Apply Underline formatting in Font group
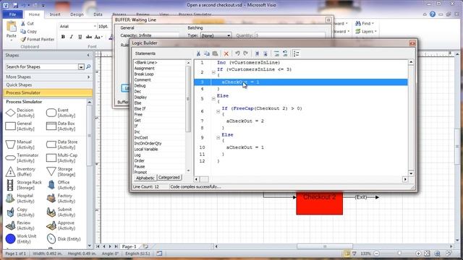Image resolution: width=463 pixels, height=260 pixels. (80, 37)
